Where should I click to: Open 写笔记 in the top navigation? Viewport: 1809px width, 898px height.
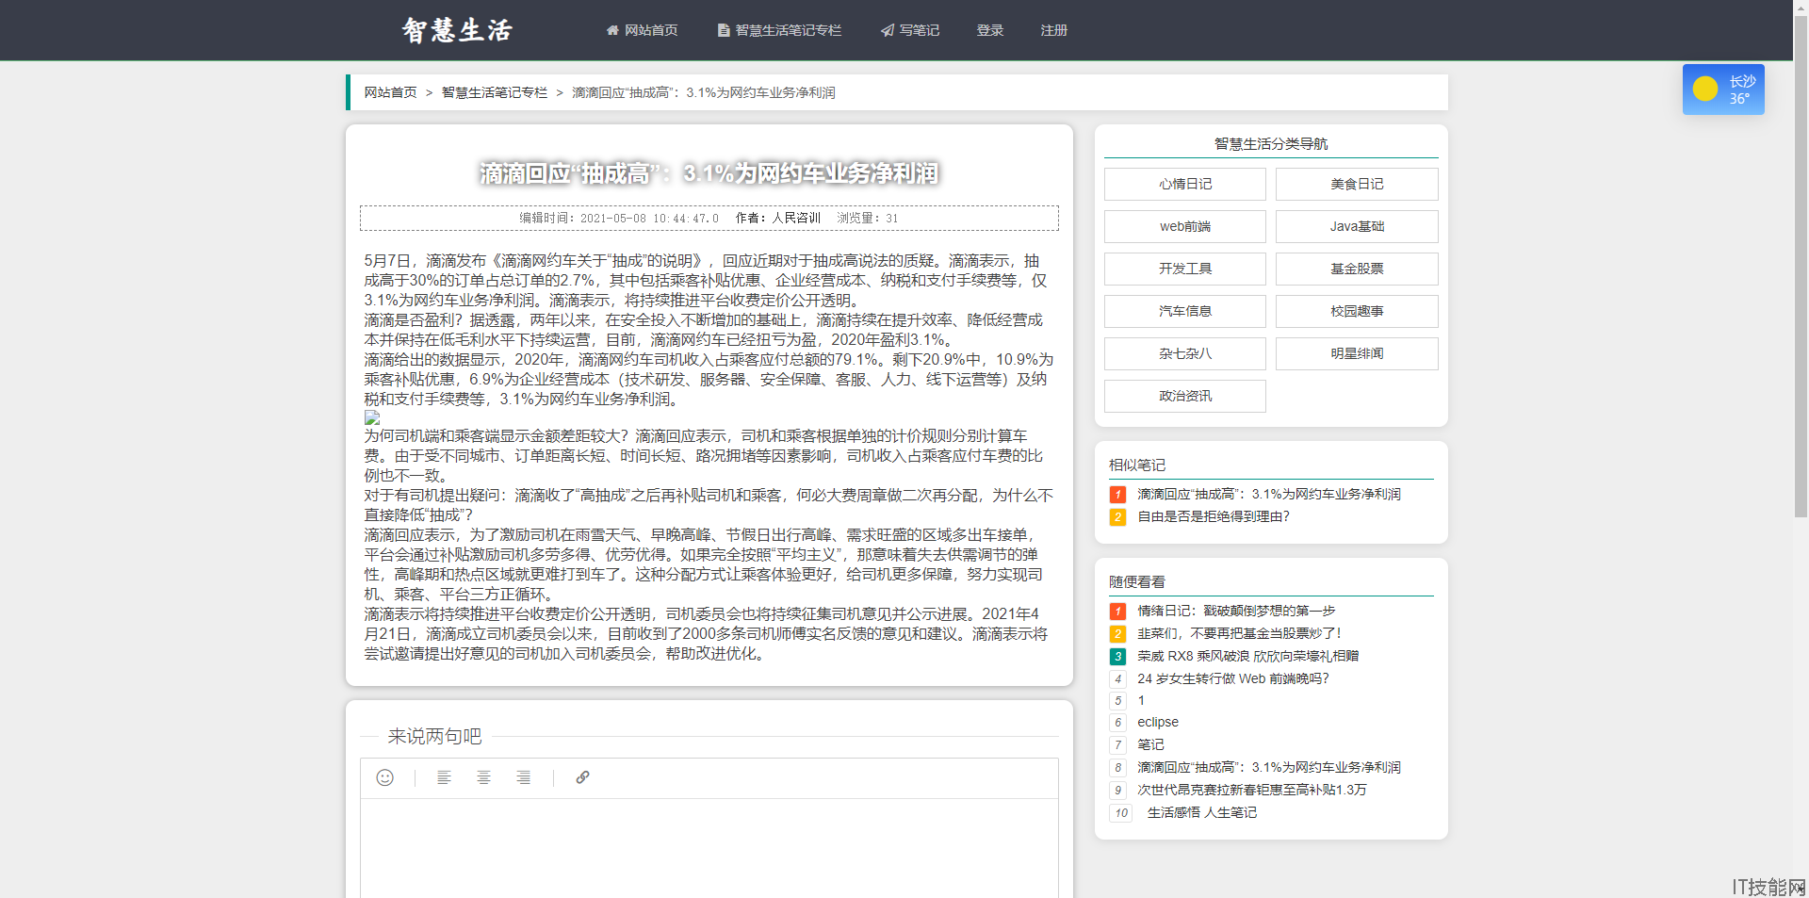(910, 30)
